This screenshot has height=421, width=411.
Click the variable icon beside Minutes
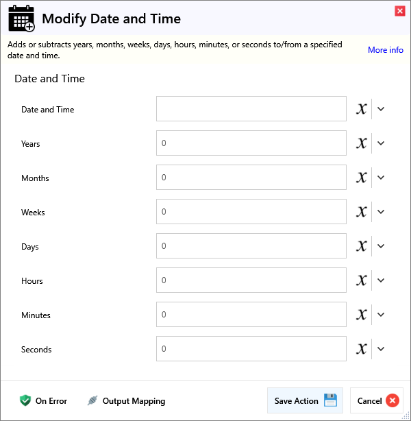tap(362, 315)
